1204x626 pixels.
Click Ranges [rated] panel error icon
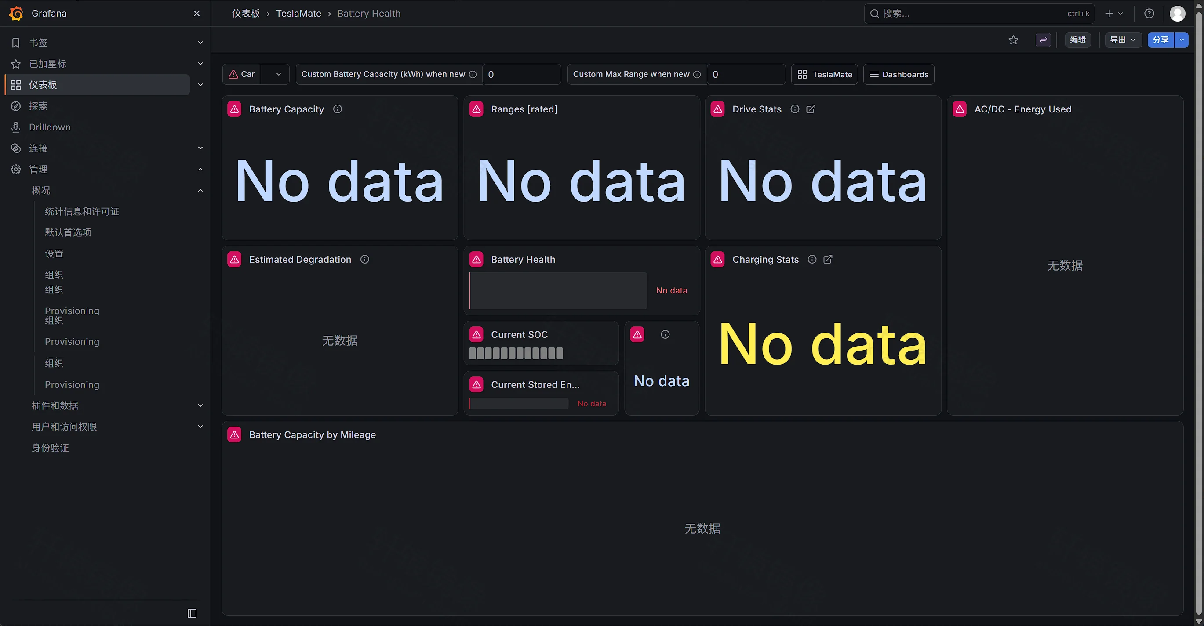tap(476, 109)
